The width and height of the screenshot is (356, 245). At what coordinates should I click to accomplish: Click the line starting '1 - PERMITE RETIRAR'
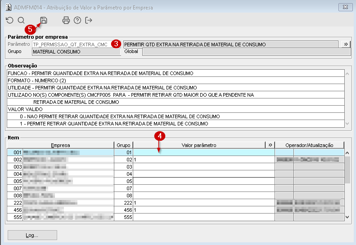click(176, 124)
